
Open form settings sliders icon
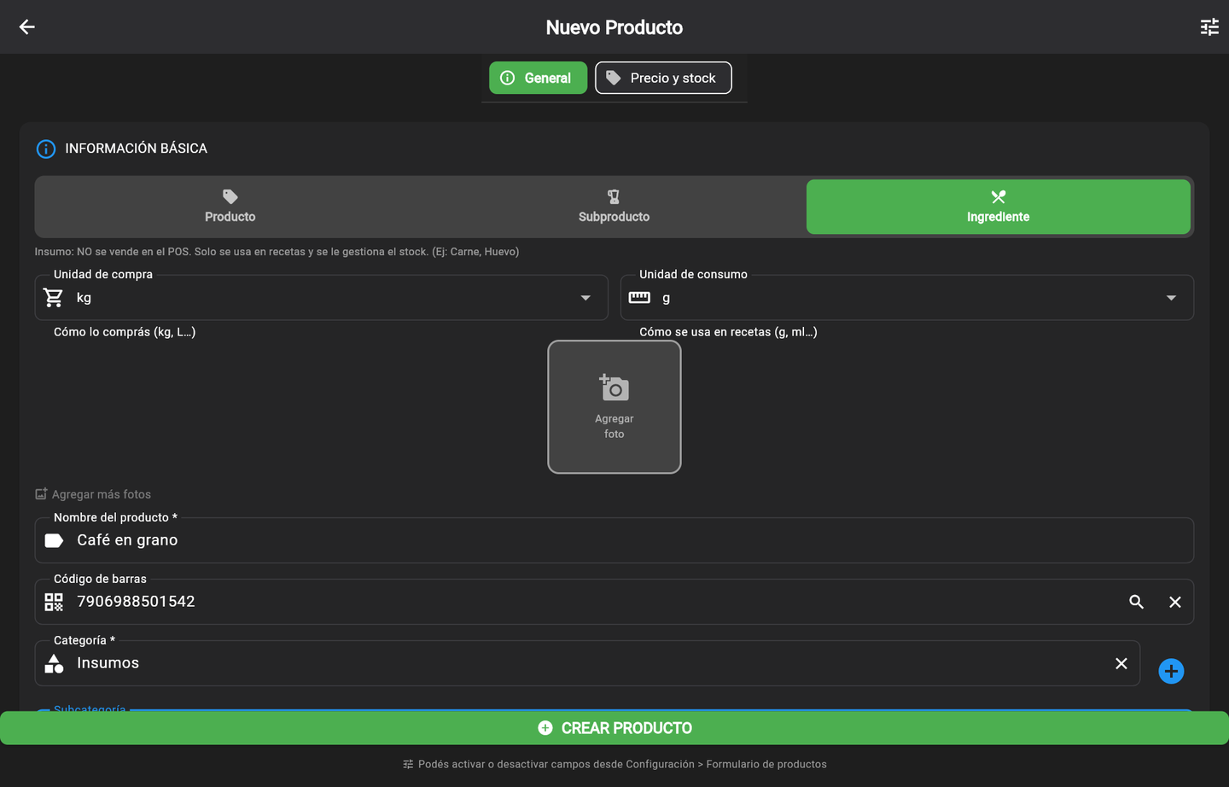click(x=1209, y=27)
